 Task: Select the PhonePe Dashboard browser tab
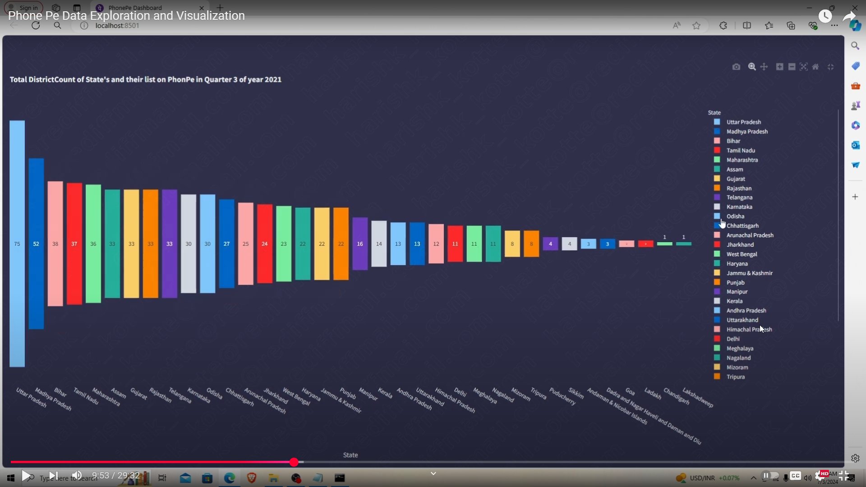coord(135,8)
